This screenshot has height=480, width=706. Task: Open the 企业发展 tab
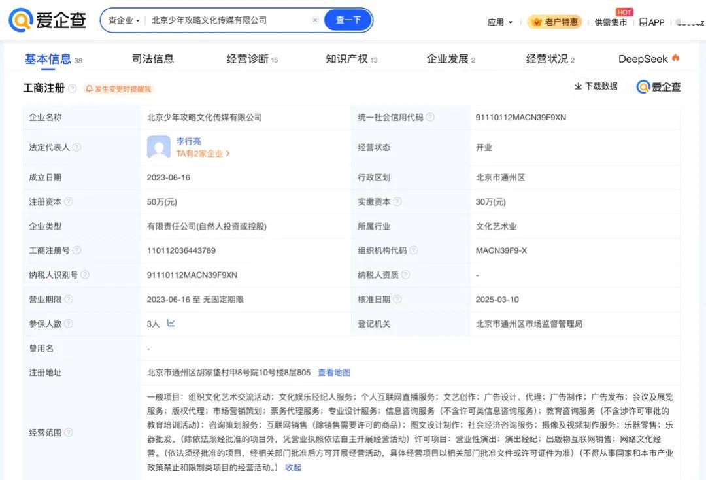[x=450, y=59]
